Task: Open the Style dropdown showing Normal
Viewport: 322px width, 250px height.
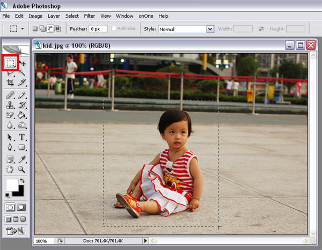Action: pyautogui.click(x=210, y=29)
